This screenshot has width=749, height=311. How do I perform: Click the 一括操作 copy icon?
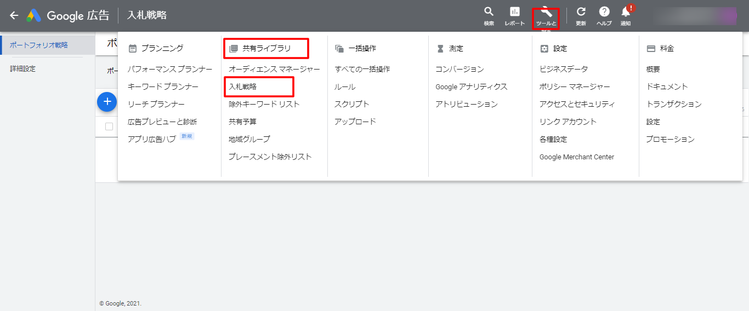[x=339, y=48]
